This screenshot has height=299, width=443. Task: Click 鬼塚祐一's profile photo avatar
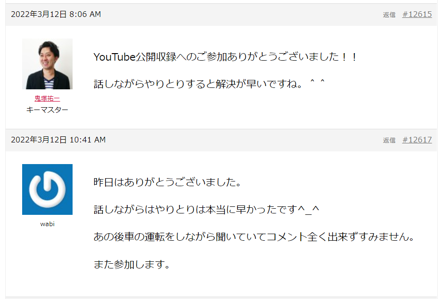tap(47, 64)
